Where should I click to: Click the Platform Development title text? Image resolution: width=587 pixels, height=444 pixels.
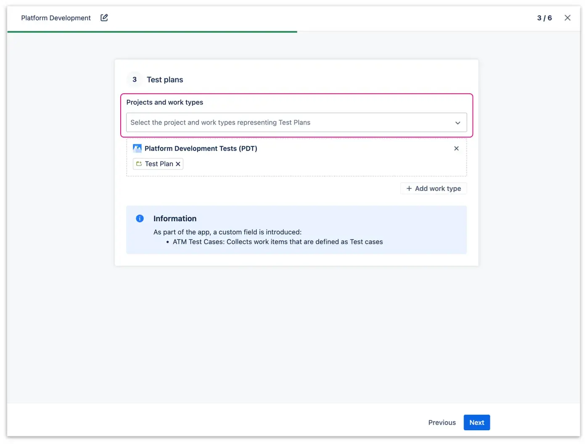tap(56, 18)
